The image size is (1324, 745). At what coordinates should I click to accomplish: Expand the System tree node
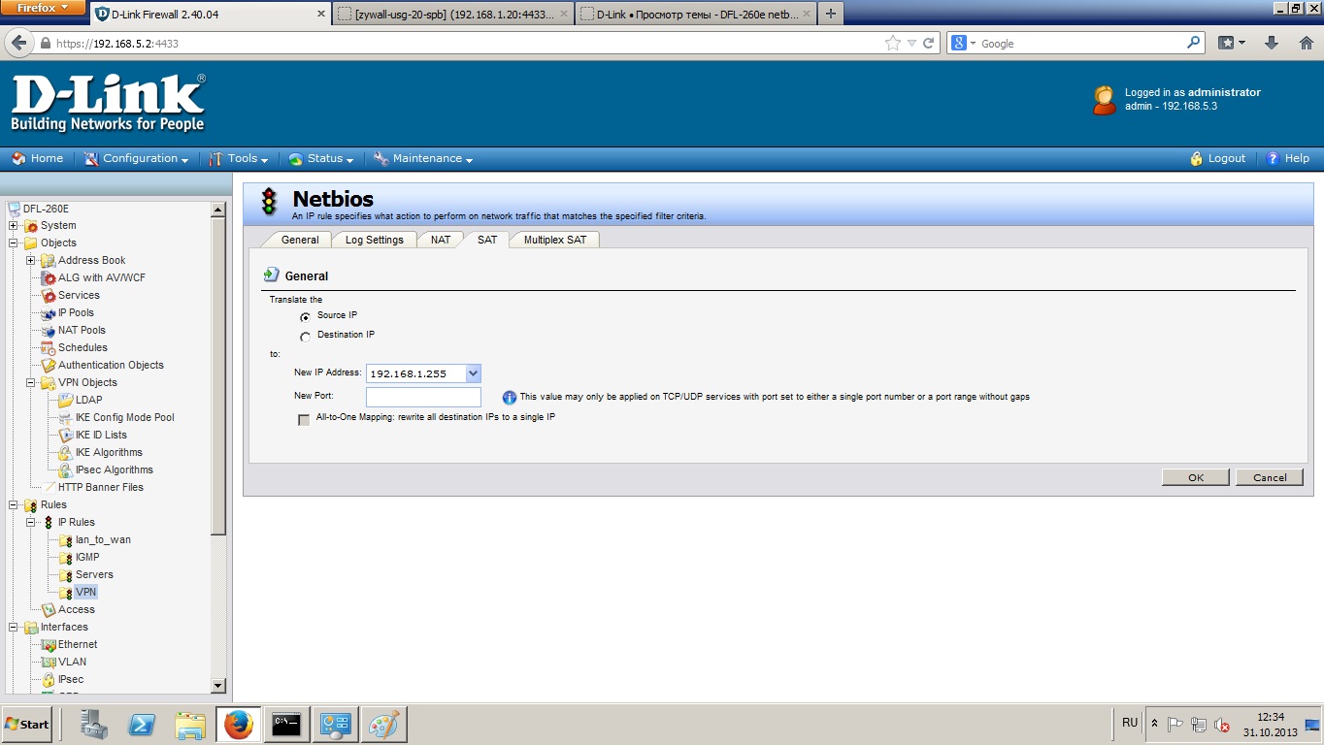coord(14,226)
